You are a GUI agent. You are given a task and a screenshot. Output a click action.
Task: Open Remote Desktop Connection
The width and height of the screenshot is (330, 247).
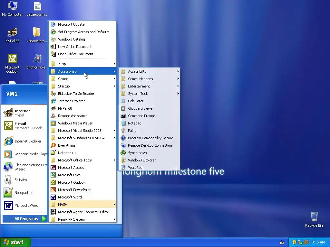(x=150, y=145)
